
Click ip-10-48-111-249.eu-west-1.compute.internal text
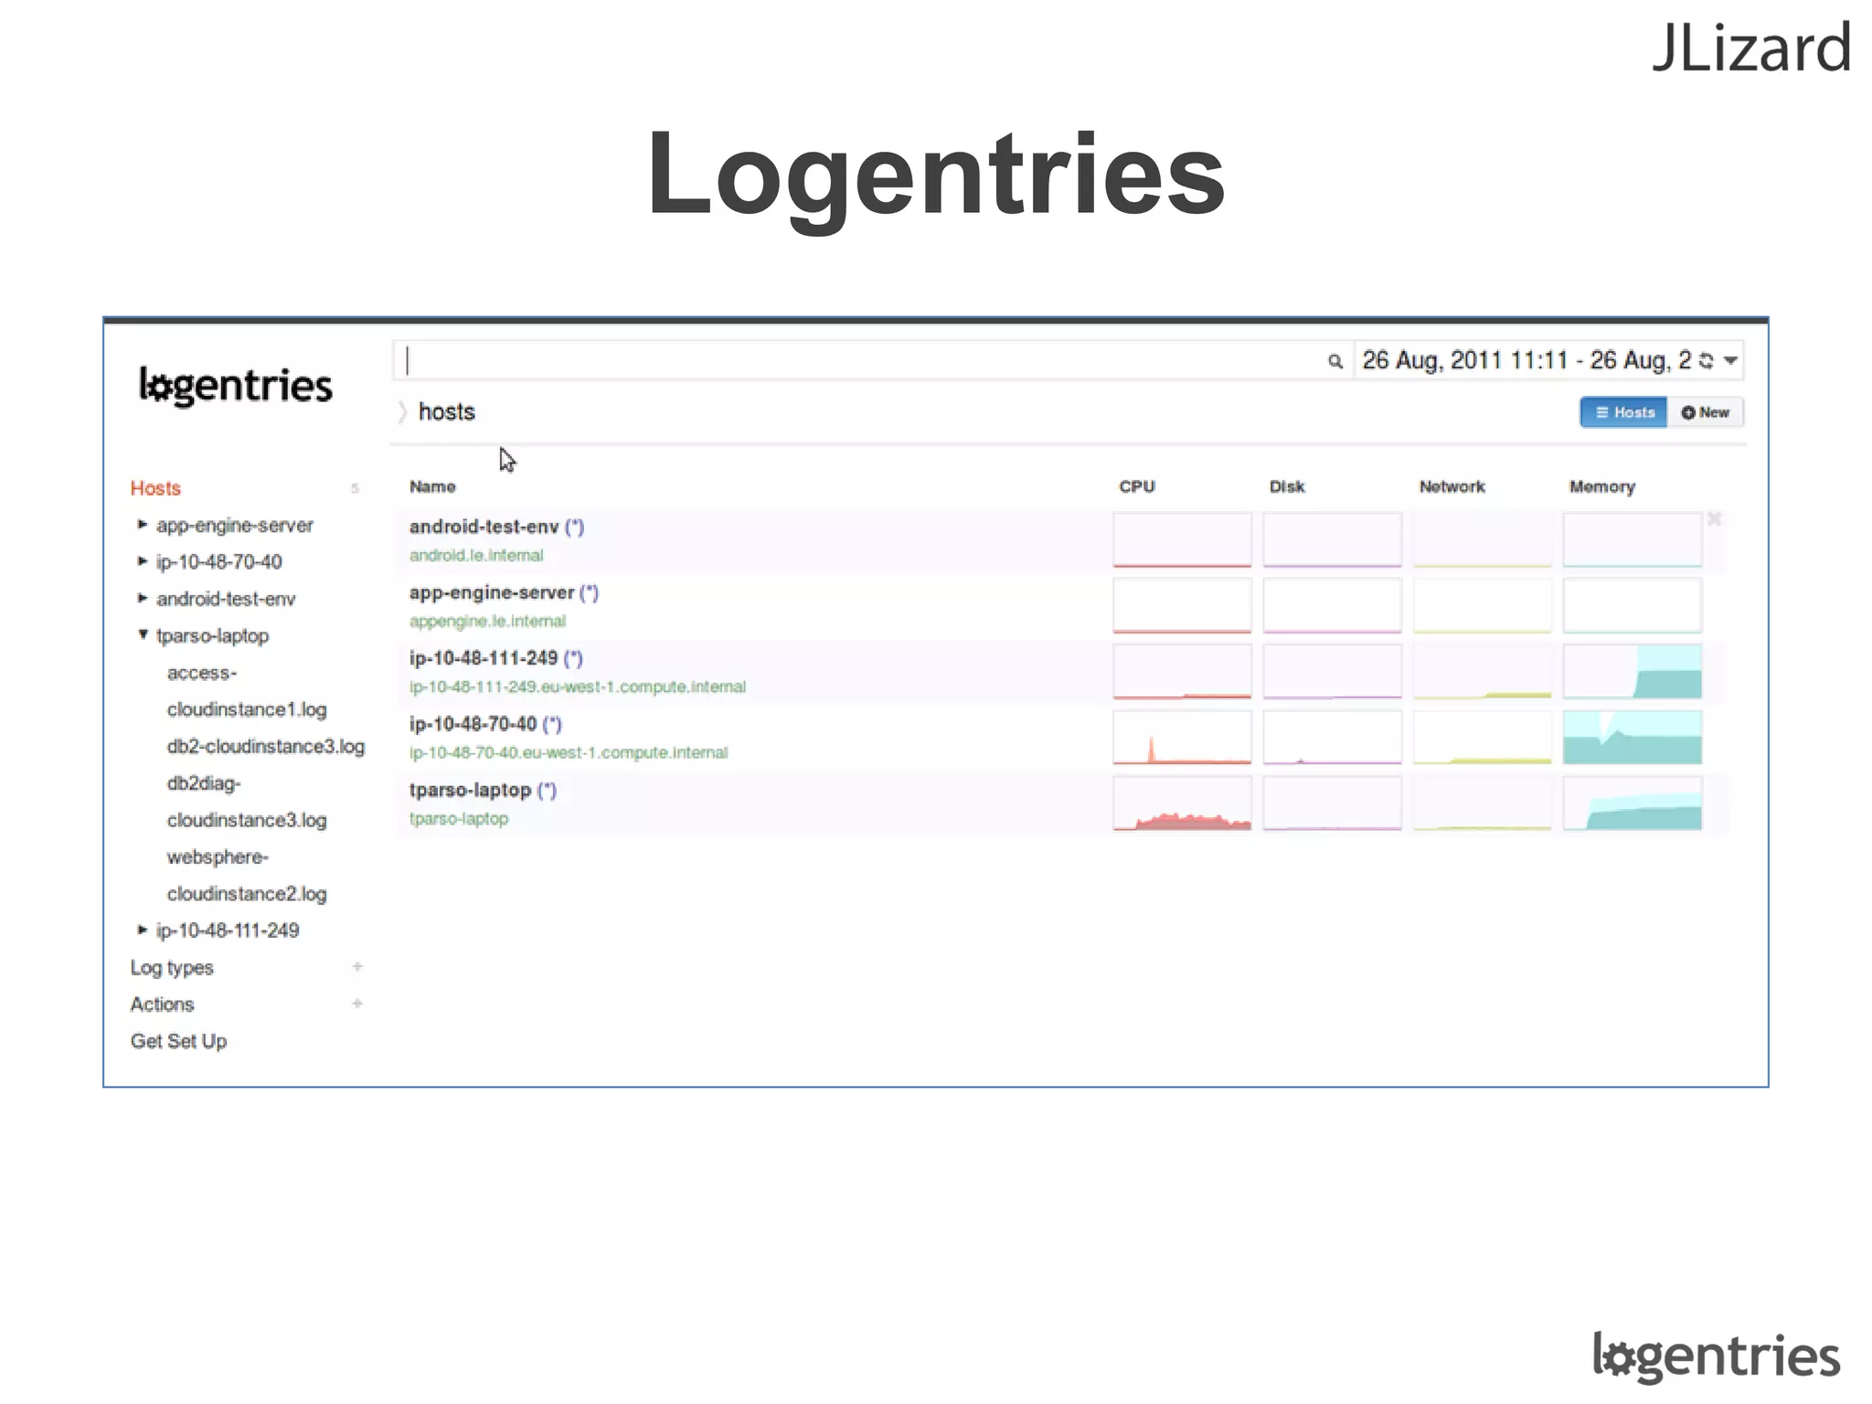578,687
